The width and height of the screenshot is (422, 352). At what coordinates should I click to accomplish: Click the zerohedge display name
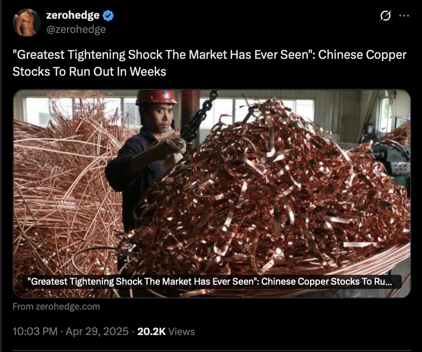click(73, 15)
